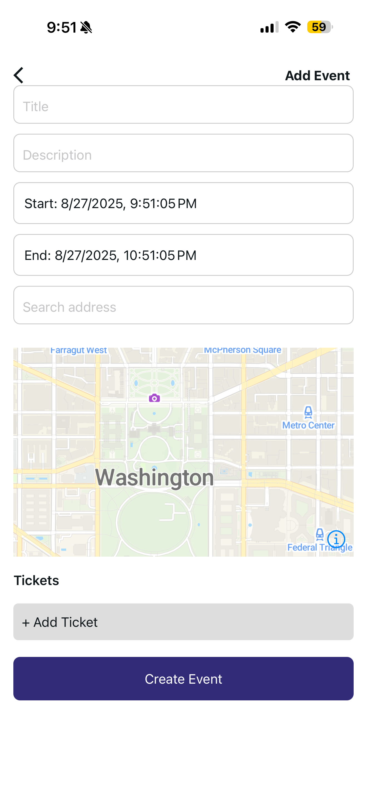Tap the Farragut West label on map
Viewport: 367px width, 799px height.
[79, 350]
